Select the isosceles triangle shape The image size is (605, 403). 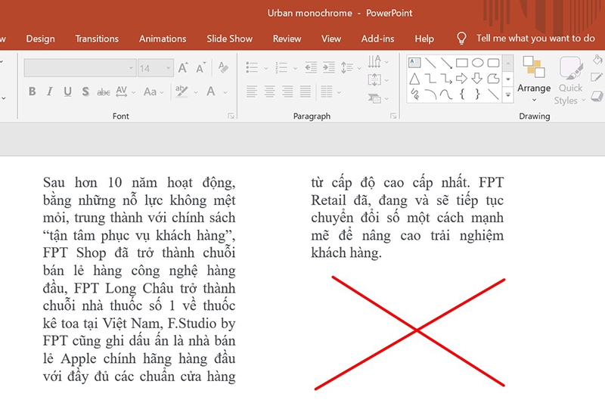click(x=414, y=79)
